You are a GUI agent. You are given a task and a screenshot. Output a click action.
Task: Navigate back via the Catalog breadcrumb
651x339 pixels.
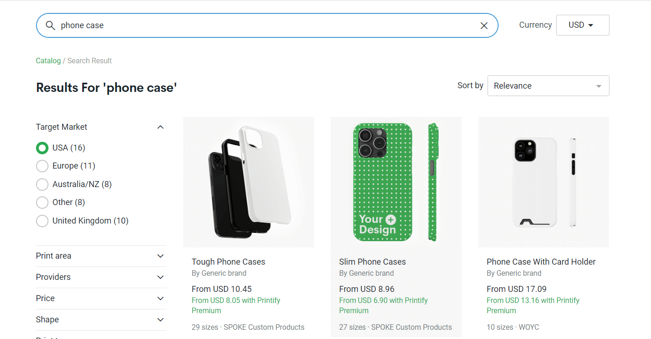pyautogui.click(x=48, y=61)
